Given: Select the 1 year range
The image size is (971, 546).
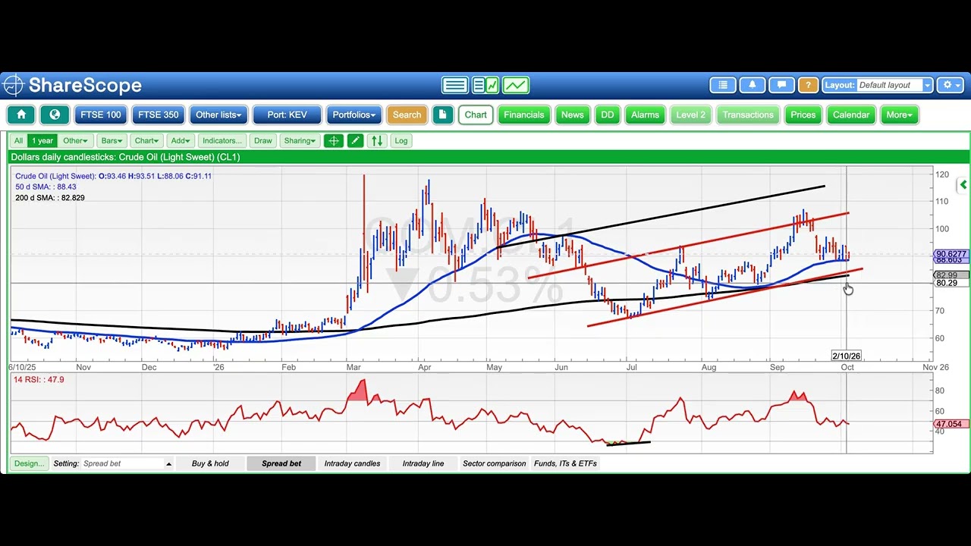Looking at the screenshot, I should click(x=42, y=140).
